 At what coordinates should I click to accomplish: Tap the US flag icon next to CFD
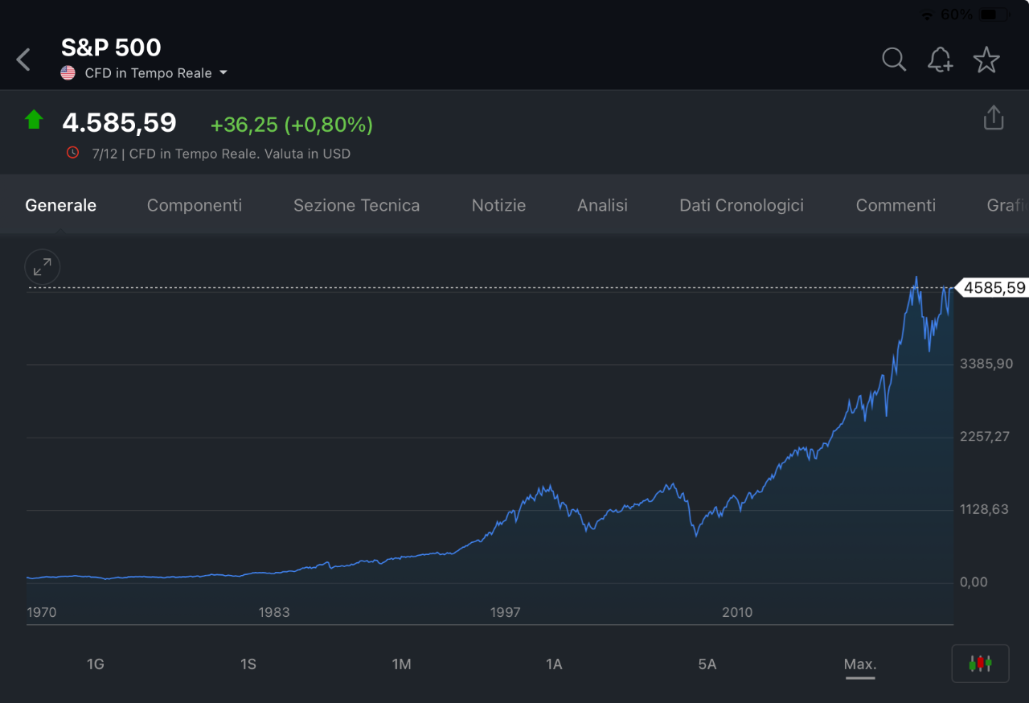pyautogui.click(x=68, y=73)
